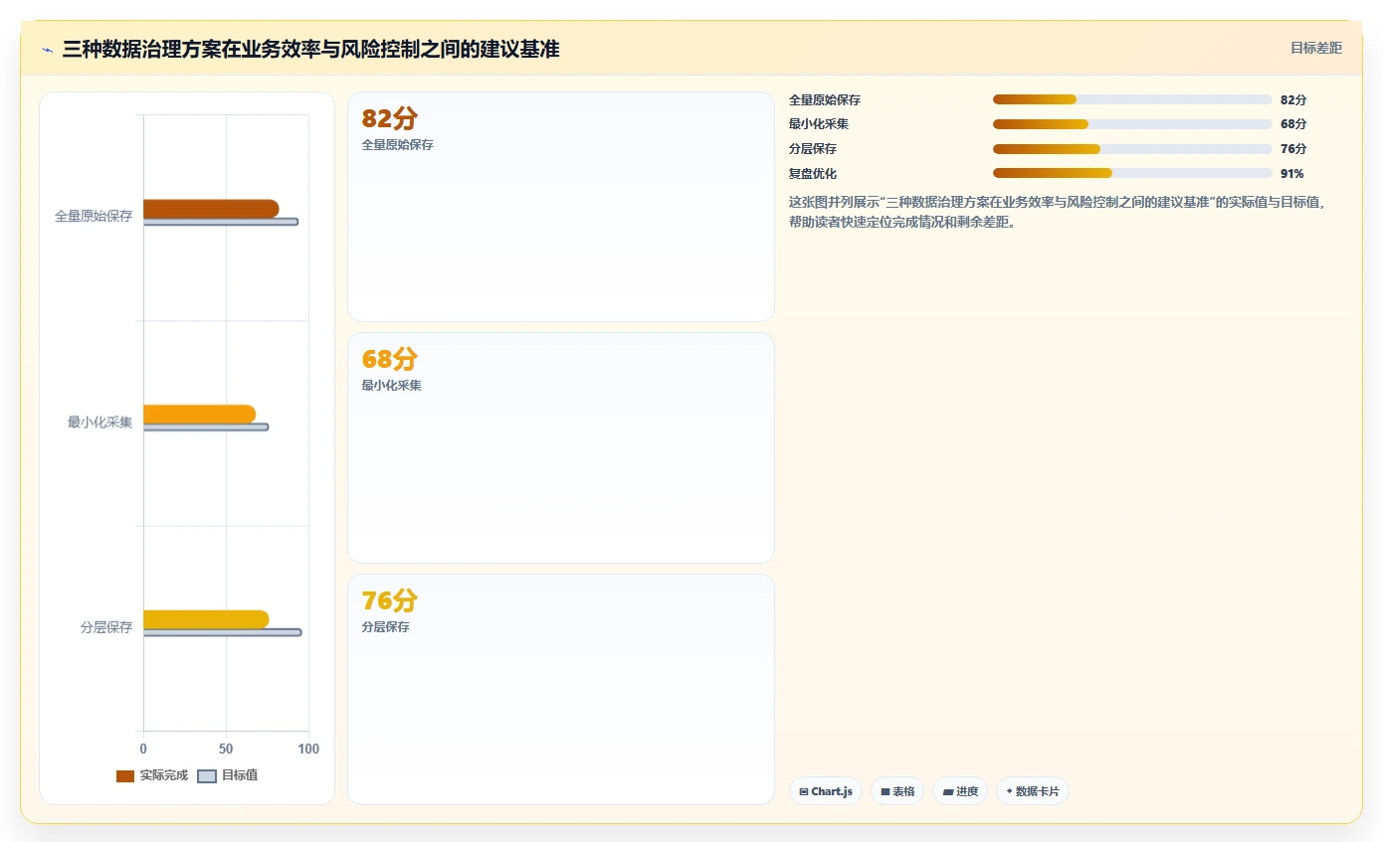Click the 表格 chip
Screen dimensions: 1383x842
(897, 791)
